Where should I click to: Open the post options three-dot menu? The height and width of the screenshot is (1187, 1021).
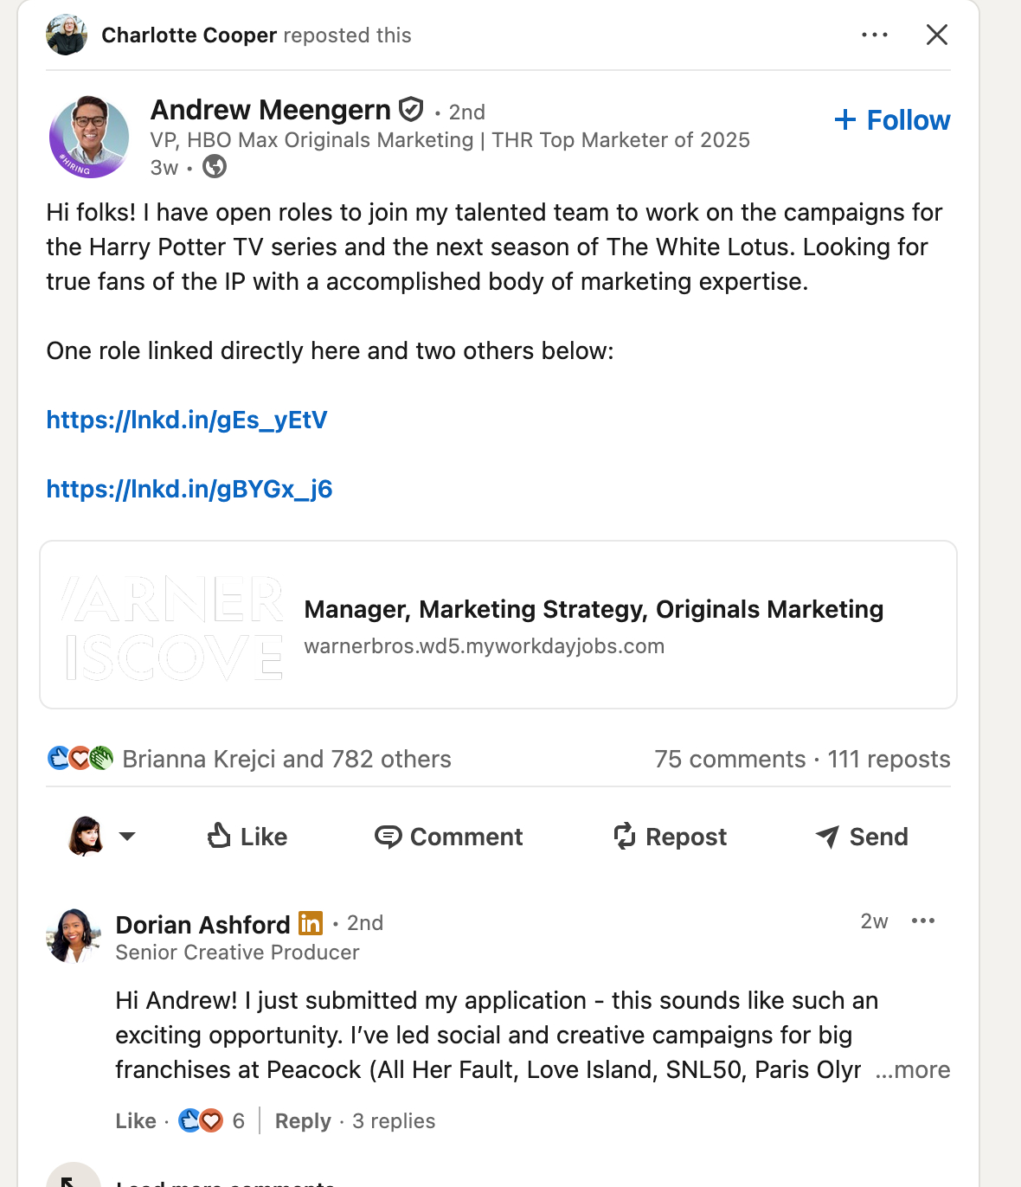pyautogui.click(x=874, y=35)
